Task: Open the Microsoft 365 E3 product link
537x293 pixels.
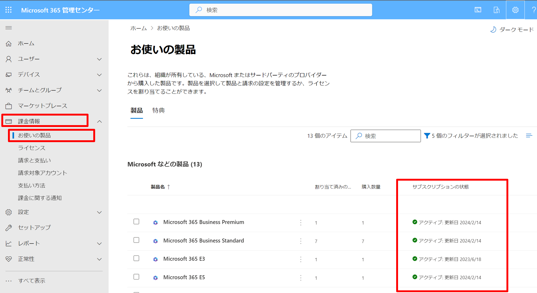Action: (x=184, y=259)
